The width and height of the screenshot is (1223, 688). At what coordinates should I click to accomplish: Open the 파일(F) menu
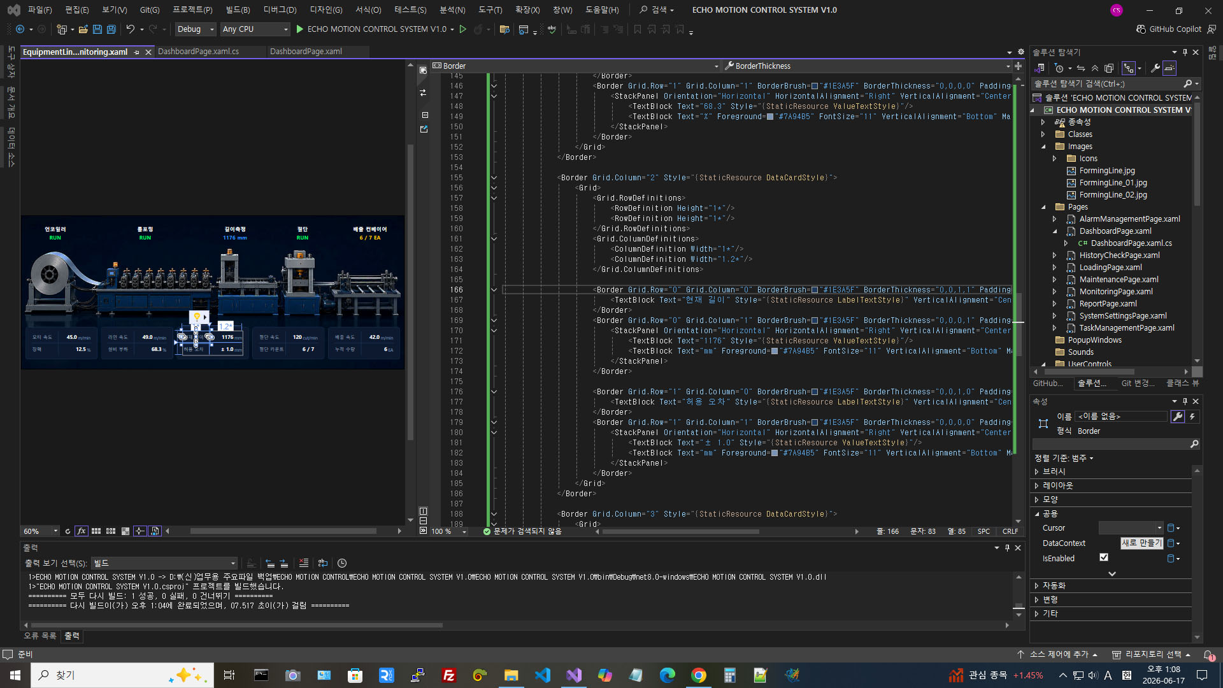(x=39, y=10)
